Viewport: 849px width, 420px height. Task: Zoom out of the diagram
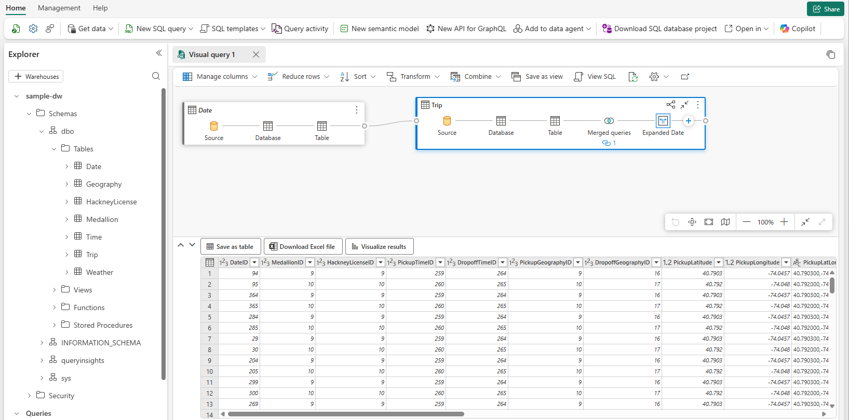coord(747,222)
